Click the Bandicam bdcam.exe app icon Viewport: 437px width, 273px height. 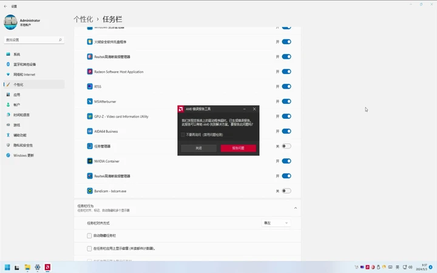coord(90,191)
